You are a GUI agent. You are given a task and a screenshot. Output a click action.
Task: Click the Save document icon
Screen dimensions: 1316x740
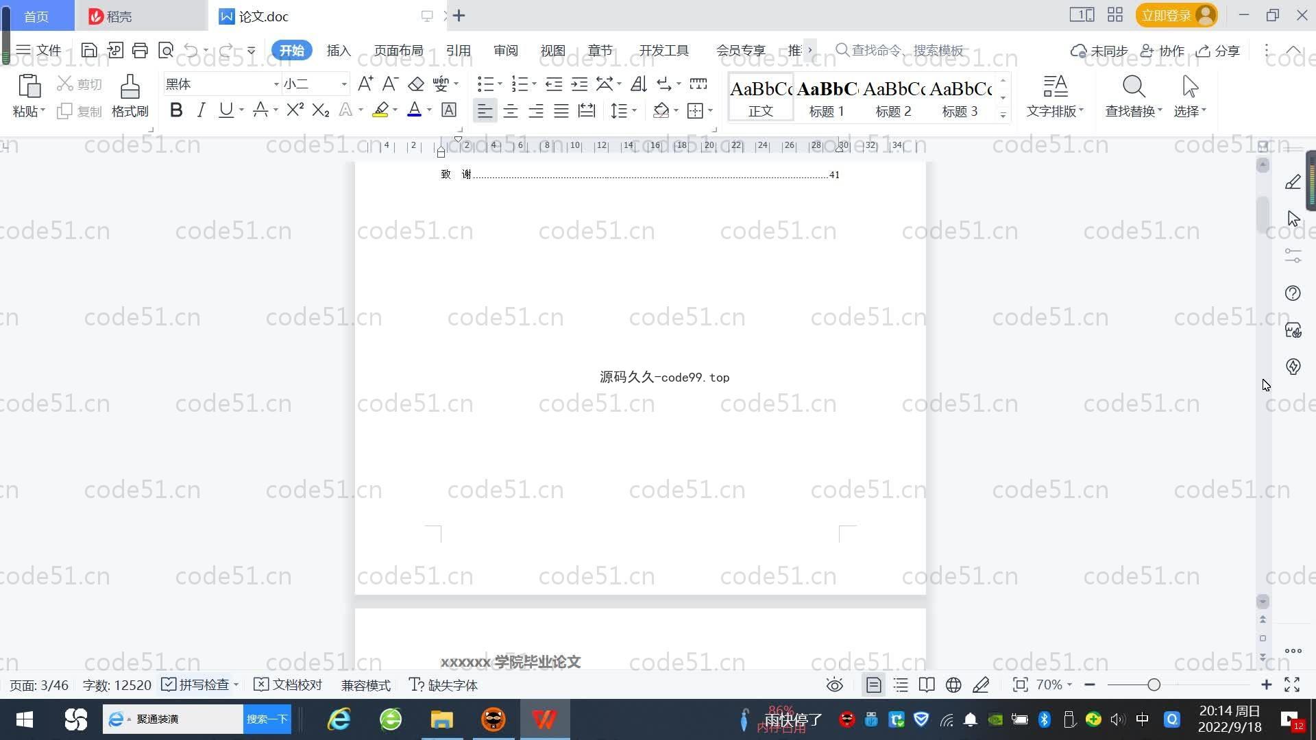(x=88, y=50)
